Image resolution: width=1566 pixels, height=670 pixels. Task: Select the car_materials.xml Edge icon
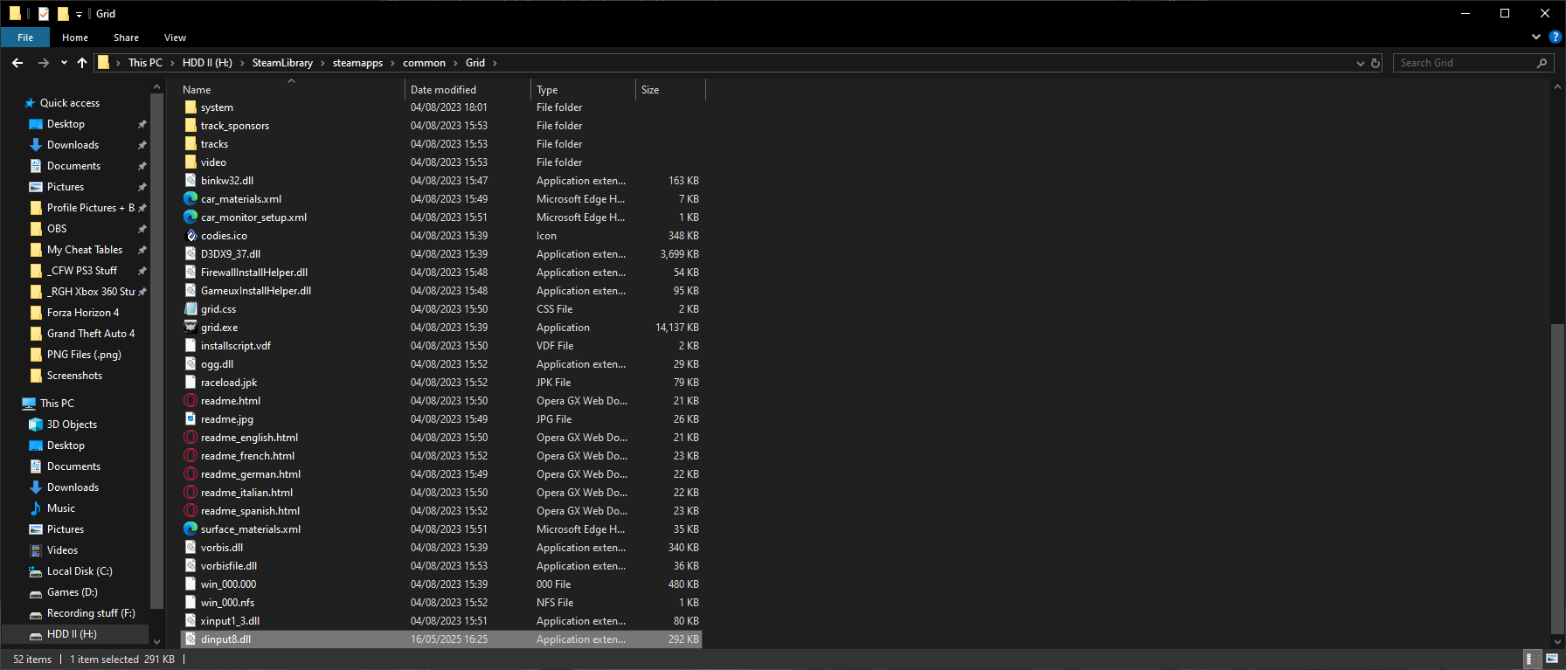191,199
